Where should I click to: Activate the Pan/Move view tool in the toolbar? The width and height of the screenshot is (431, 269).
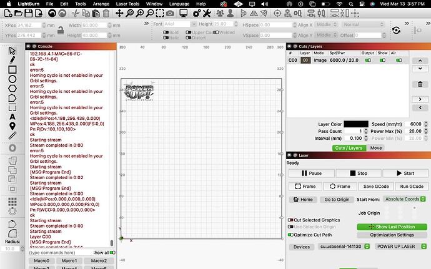pyautogui.click(x=119, y=13)
